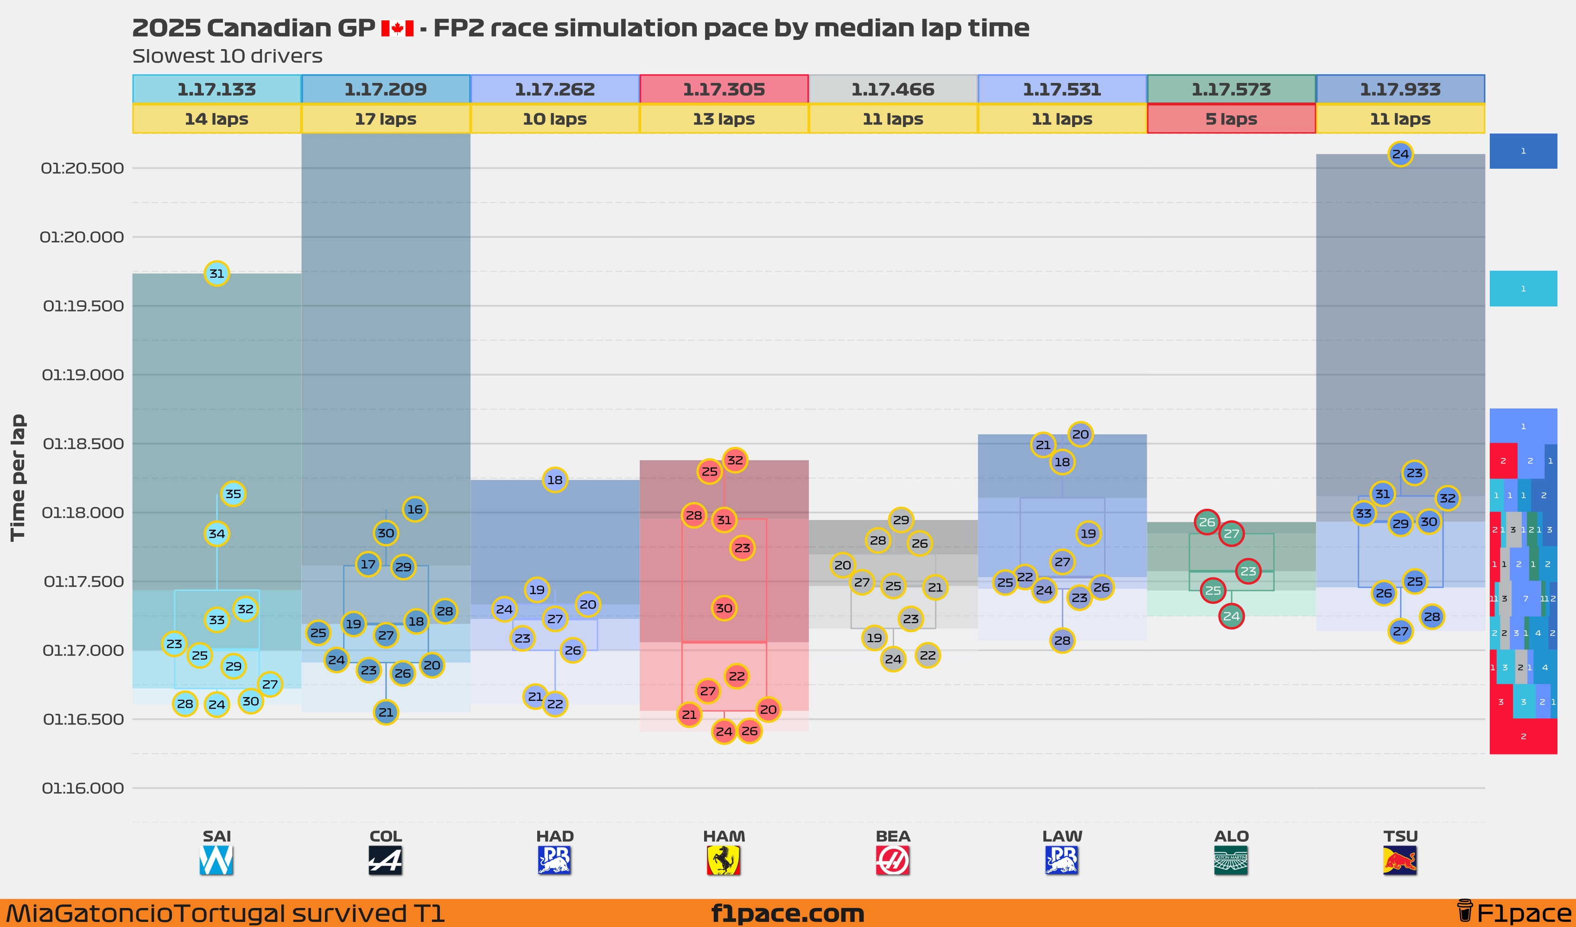Select the 1.17.573 median time header

(x=1231, y=89)
